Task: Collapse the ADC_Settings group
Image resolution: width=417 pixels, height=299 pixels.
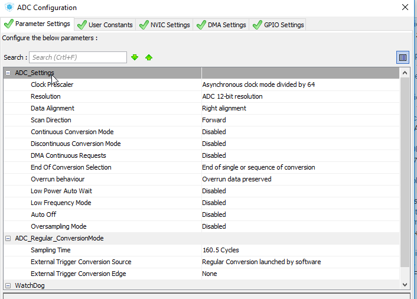Action: [x=8, y=73]
